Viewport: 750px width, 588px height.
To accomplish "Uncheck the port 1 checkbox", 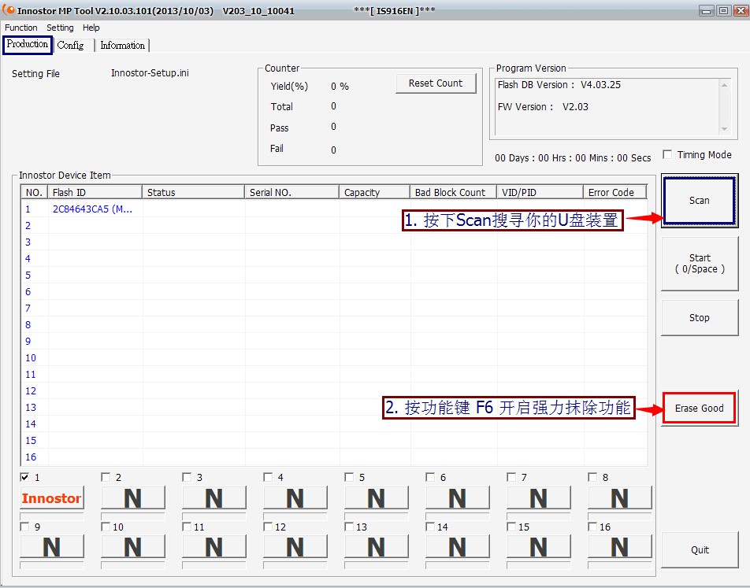I will click(x=24, y=477).
